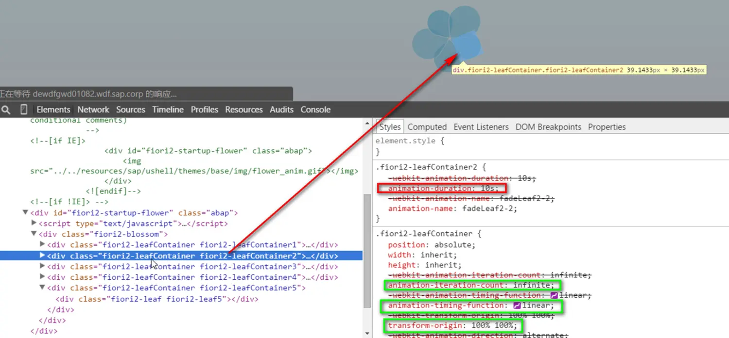Select the fiori2-leafContainer3 DOM row
This screenshot has height=338, width=729.
[x=192, y=267]
